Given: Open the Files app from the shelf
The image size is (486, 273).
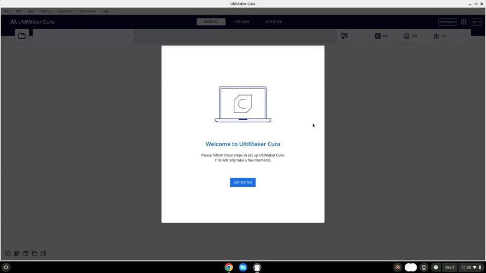Looking at the screenshot, I should (x=243, y=267).
